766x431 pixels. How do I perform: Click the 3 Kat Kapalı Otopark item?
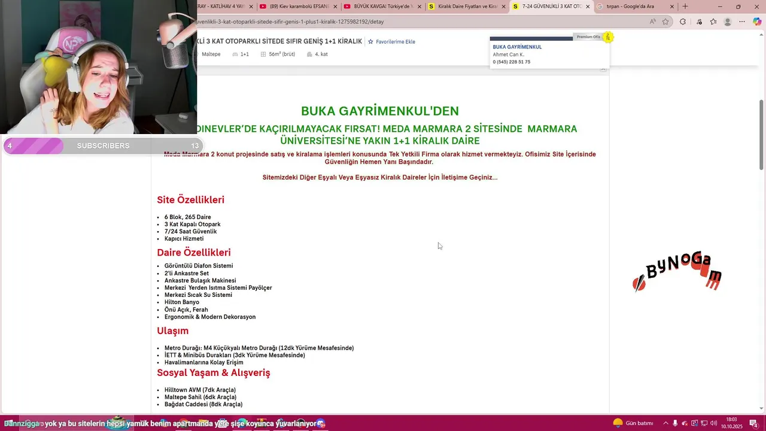[192, 224]
